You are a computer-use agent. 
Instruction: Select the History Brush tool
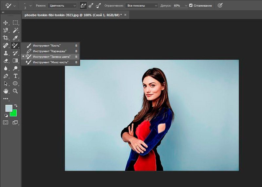click(15, 53)
